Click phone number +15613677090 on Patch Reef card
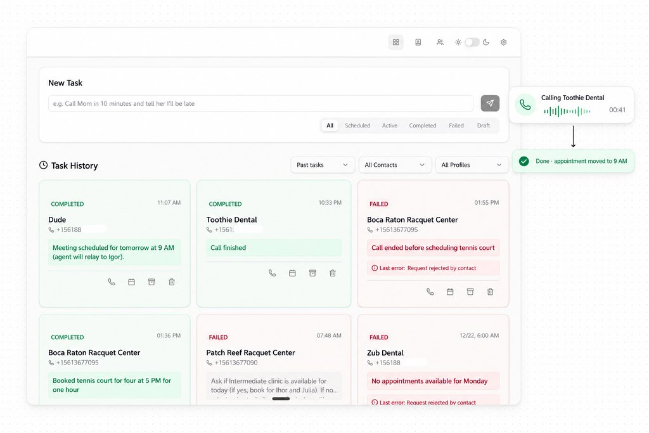 pos(236,363)
